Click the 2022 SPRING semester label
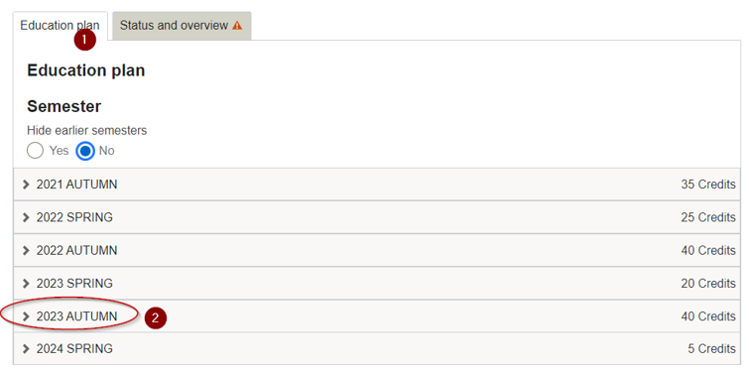 click(x=74, y=217)
